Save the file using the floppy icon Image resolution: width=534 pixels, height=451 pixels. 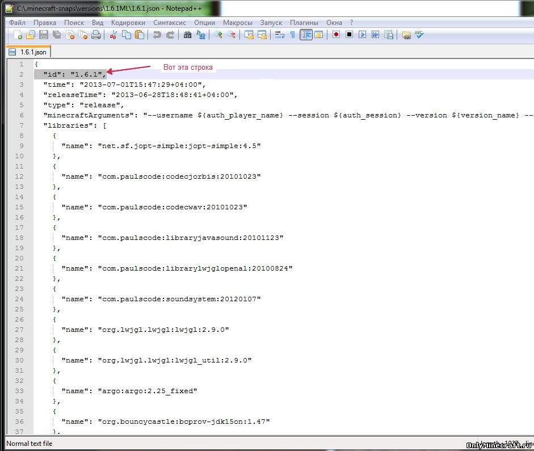(x=44, y=35)
